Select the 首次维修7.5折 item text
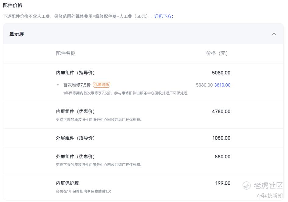The height and width of the screenshot is (202, 288). click(77, 85)
